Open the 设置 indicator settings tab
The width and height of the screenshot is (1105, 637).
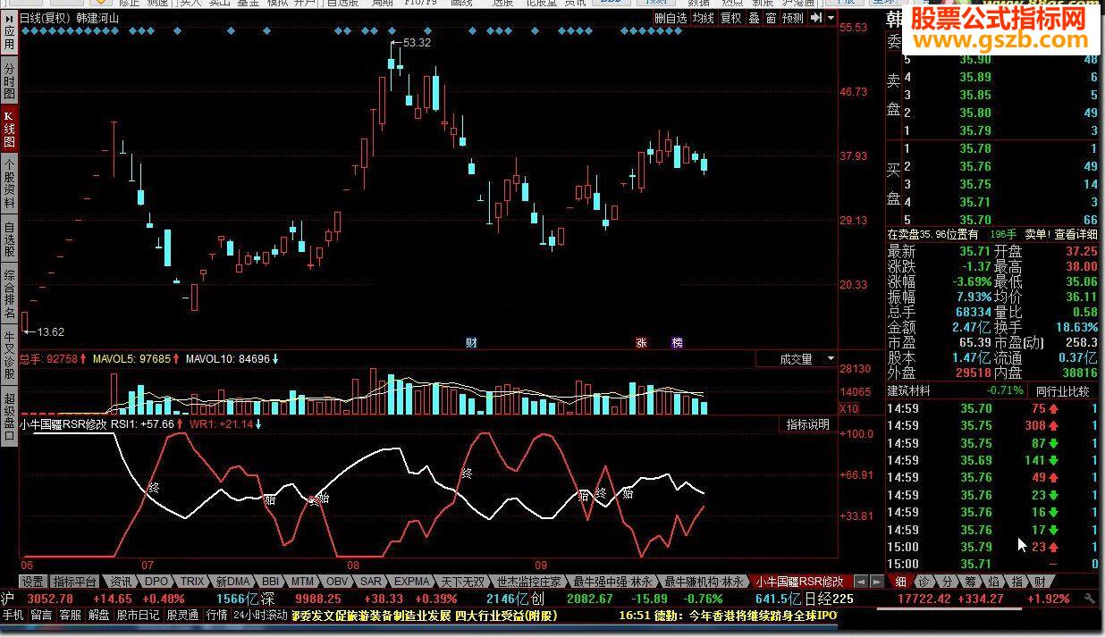click(x=33, y=581)
